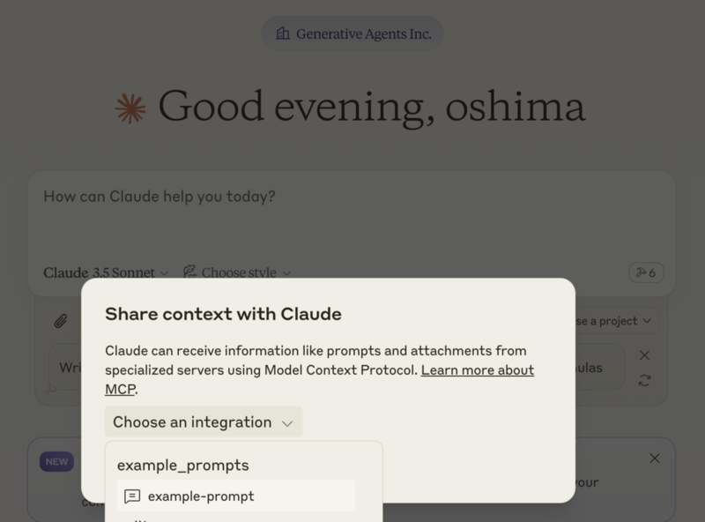Open the hammer MCP tools indicator

(x=646, y=272)
